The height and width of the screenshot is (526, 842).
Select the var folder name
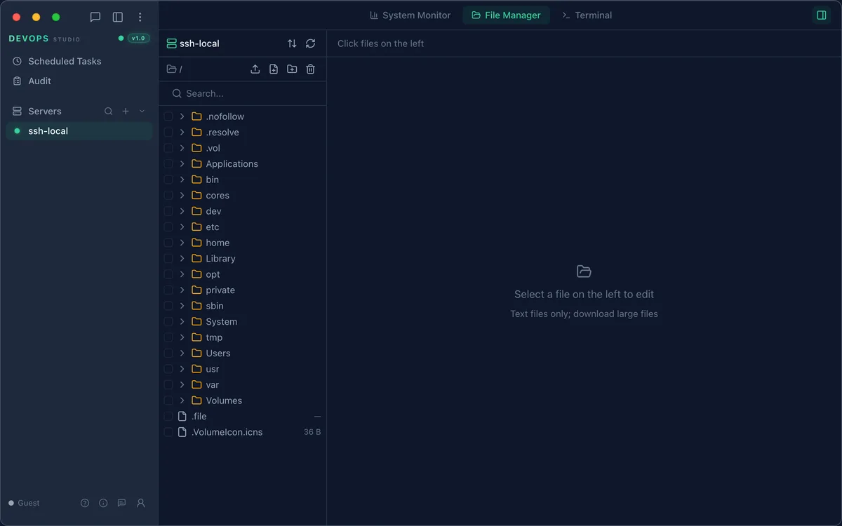[213, 384]
